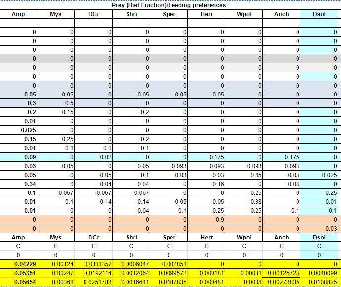This screenshot has width=341, height=287.
Task: Click the 0.0040099 cell in Dsol column
Action: [x=319, y=273]
